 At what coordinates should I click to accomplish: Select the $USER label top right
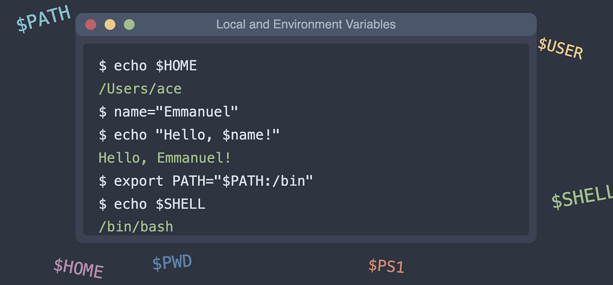(560, 50)
